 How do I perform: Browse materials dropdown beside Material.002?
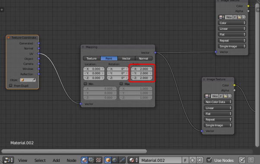click(x=133, y=160)
